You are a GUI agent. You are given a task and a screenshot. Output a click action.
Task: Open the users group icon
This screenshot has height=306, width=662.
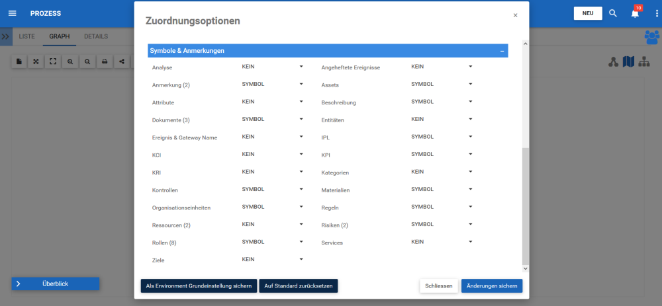click(652, 37)
